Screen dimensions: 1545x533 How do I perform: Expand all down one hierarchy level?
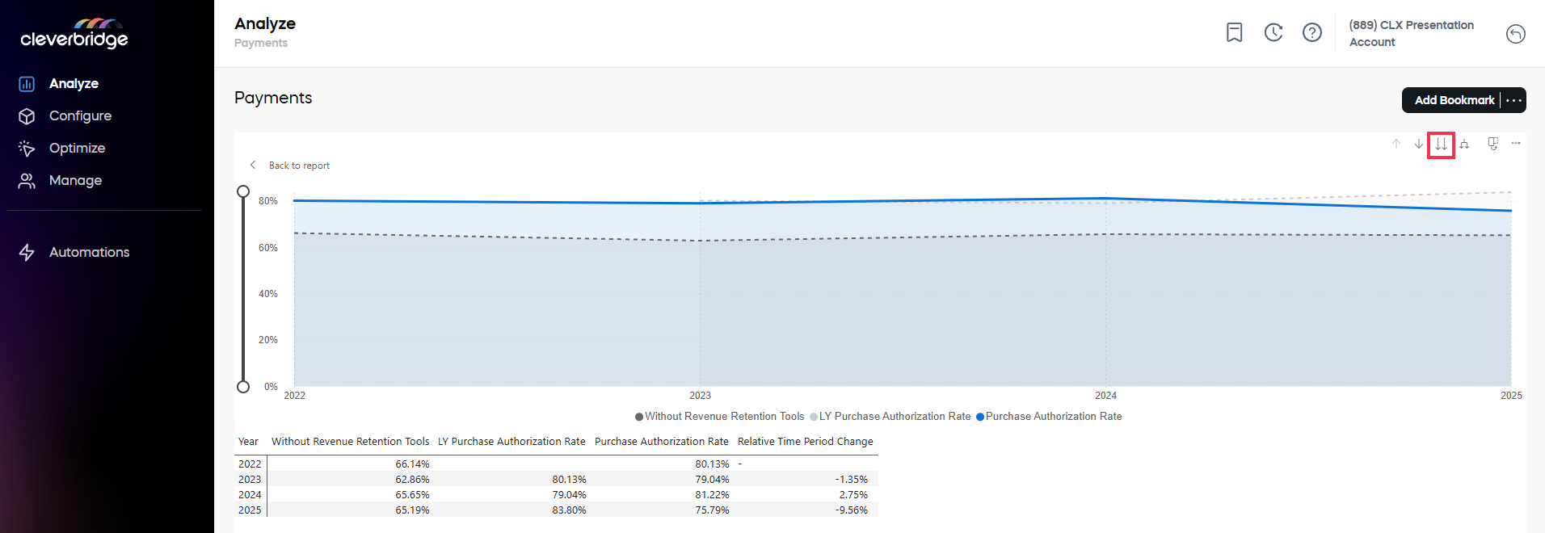[x=1464, y=144]
